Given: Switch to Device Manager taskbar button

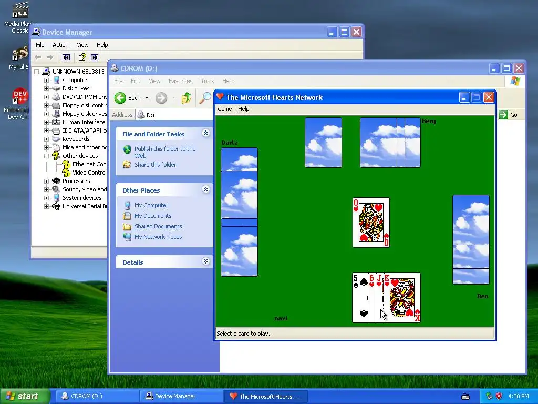Looking at the screenshot, I should pos(181,396).
